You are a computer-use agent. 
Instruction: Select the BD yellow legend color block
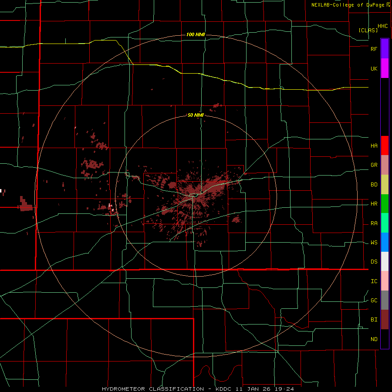385,185
